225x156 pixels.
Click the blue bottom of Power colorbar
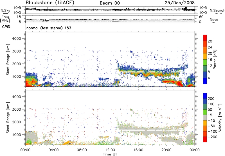pos(205,81)
